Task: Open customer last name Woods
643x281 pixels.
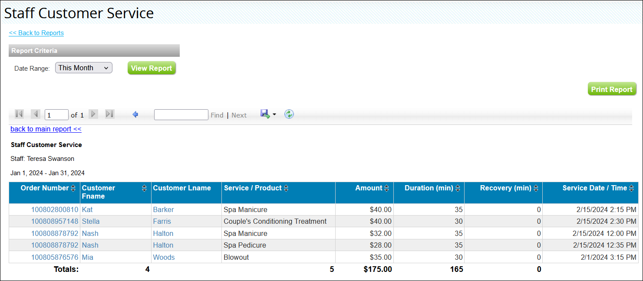Action: click(x=164, y=257)
